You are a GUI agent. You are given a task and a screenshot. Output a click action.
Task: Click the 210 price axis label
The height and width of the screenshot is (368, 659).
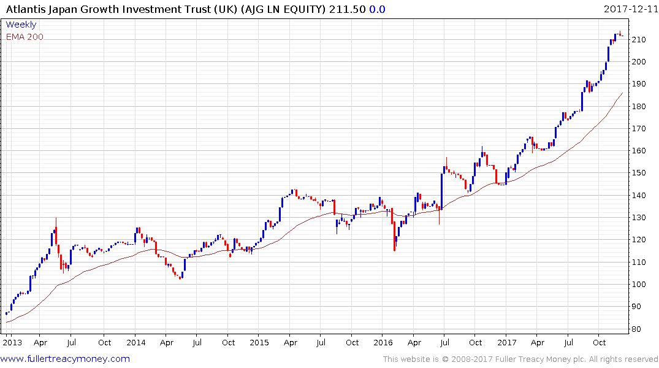639,39
